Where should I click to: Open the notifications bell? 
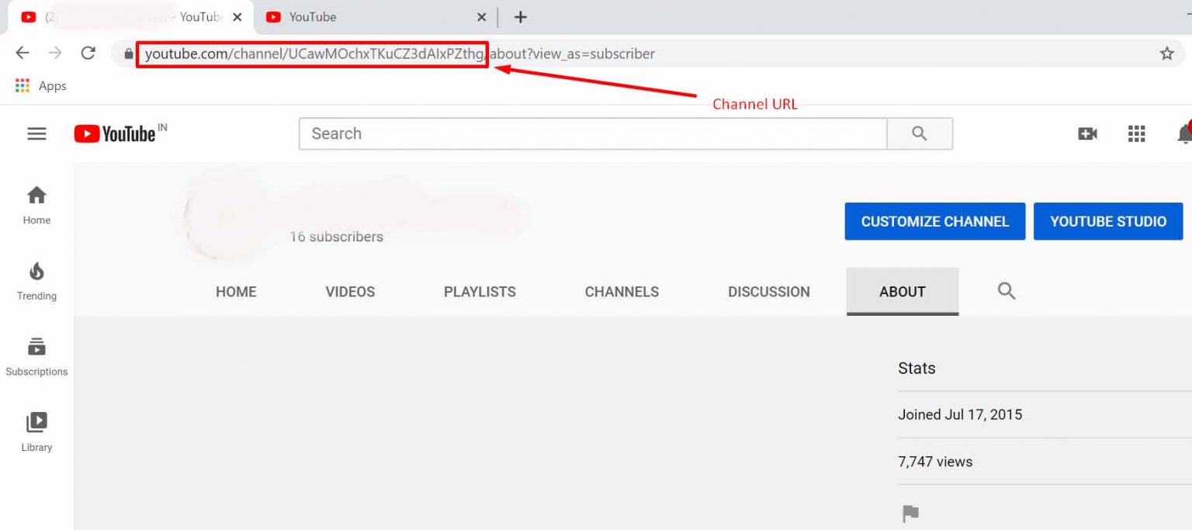1184,133
